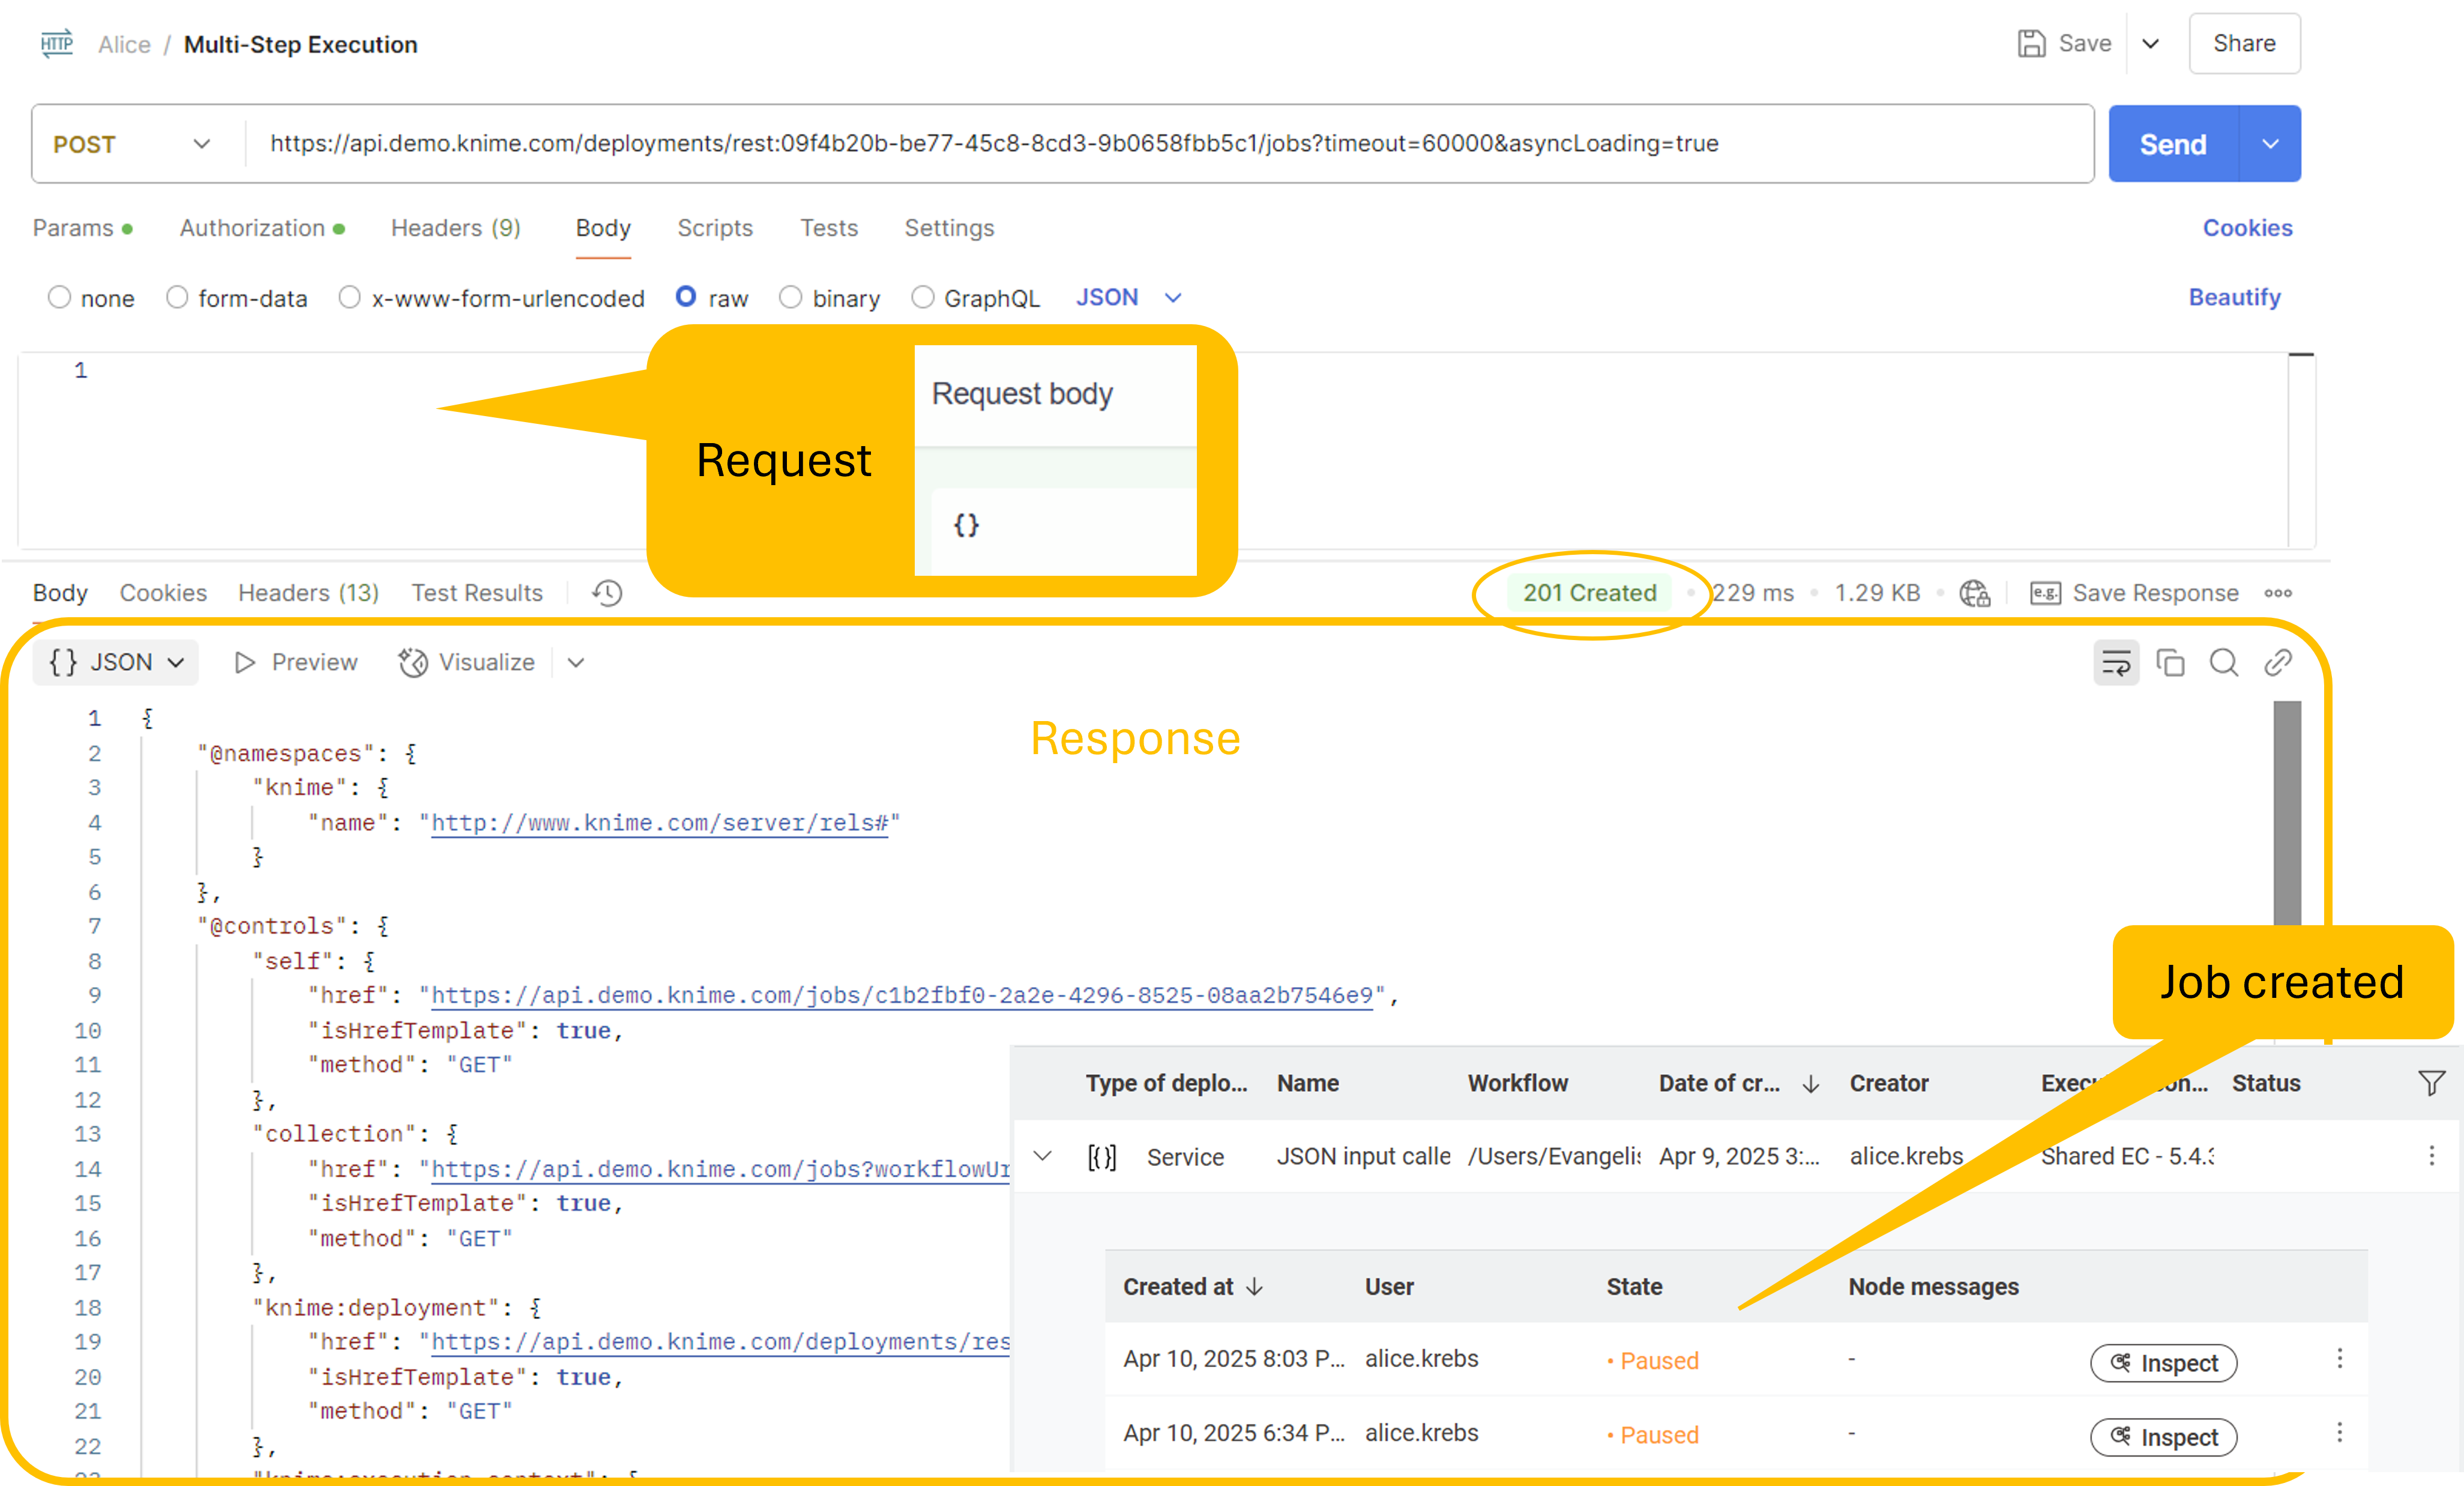
Task: Search the response with magnifier icon
Action: click(x=2224, y=662)
